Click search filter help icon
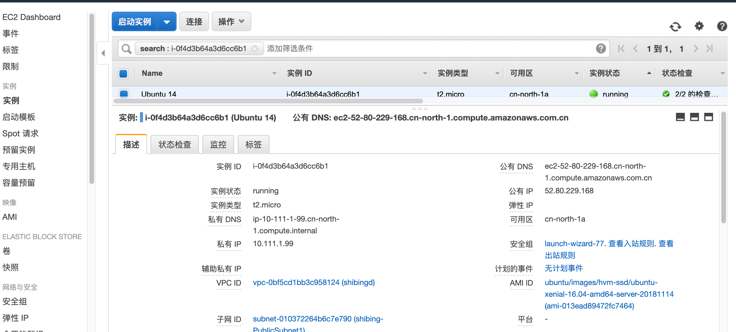Image resolution: width=736 pixels, height=332 pixels. pyautogui.click(x=601, y=48)
